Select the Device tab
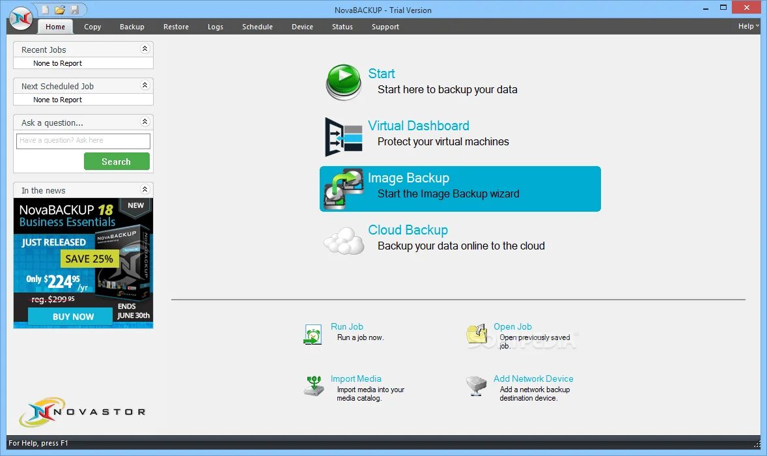767x456 pixels. coord(302,27)
